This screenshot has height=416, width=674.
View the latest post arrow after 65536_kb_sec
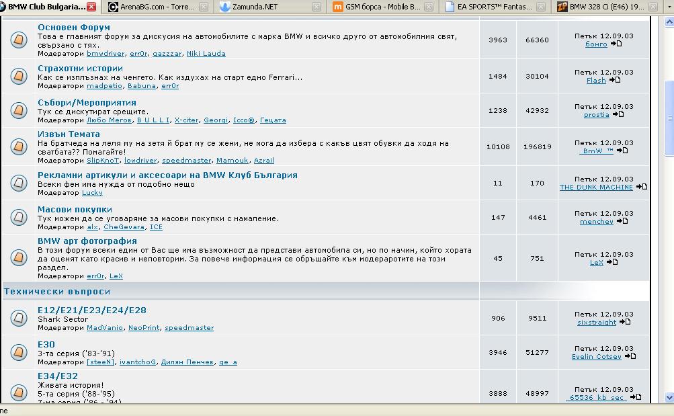click(636, 397)
